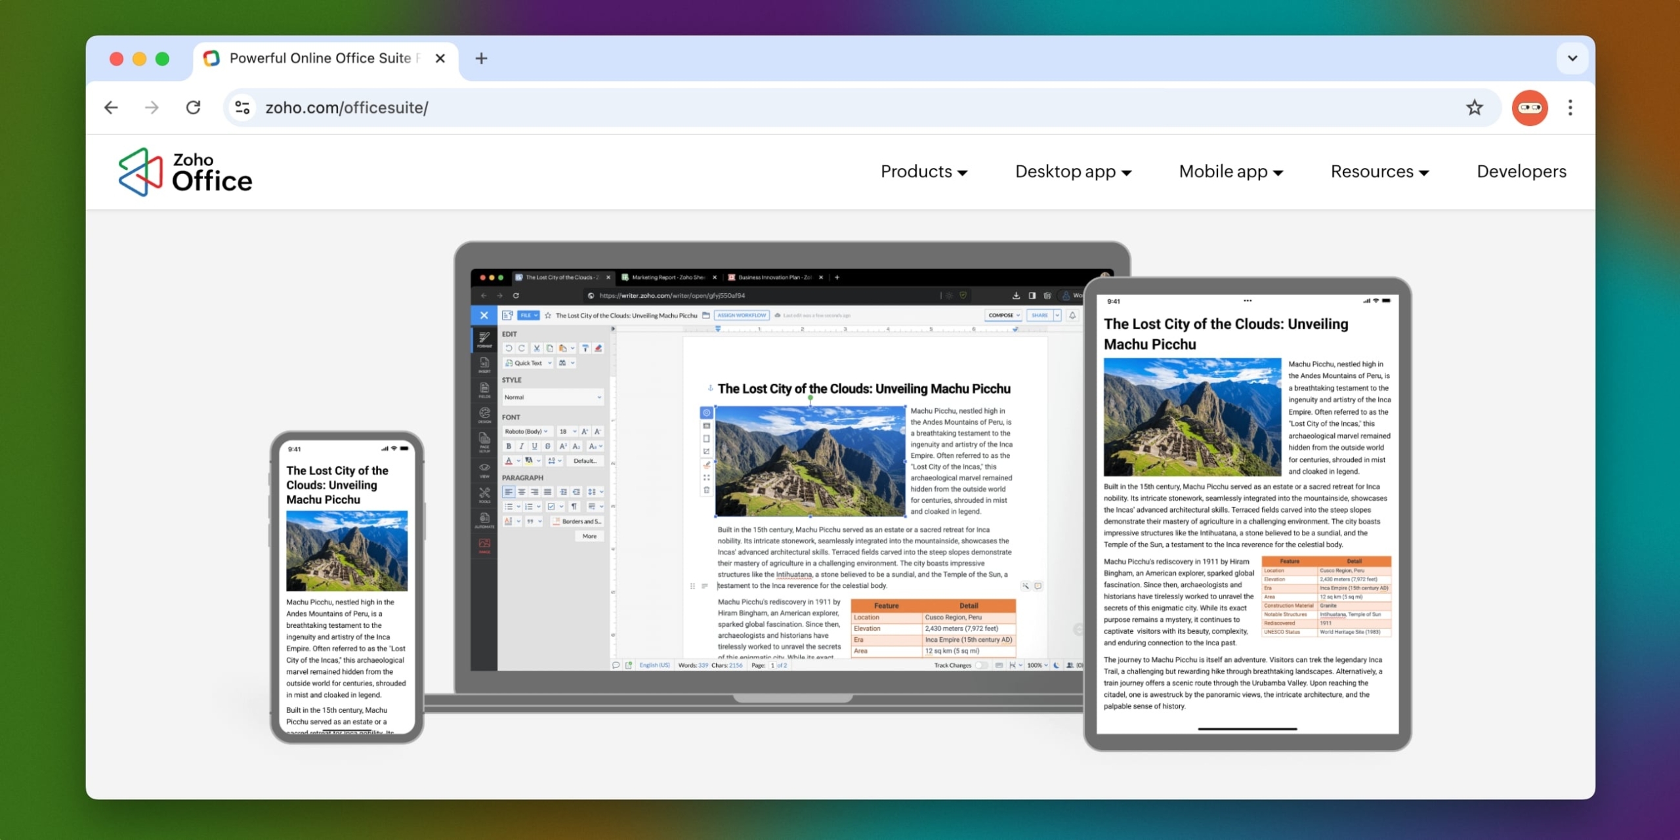
Task: Open the Format panel in Writer sidebar
Action: pos(484,339)
